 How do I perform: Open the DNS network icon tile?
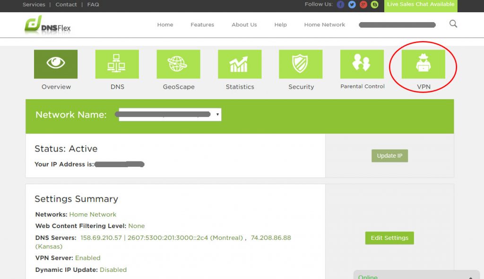pyautogui.click(x=117, y=64)
